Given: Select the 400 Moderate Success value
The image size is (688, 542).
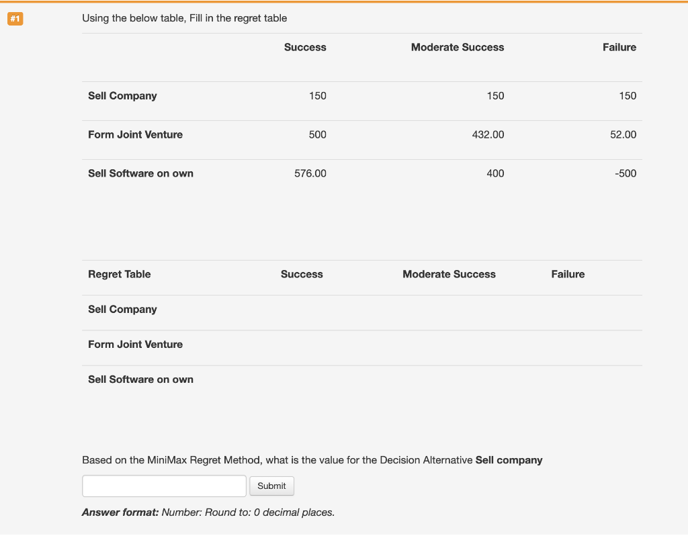Looking at the screenshot, I should tap(495, 173).
